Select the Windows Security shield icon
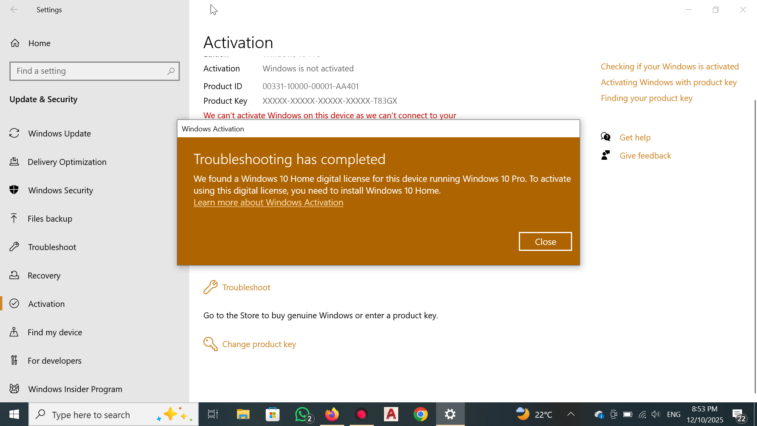 pyautogui.click(x=14, y=190)
